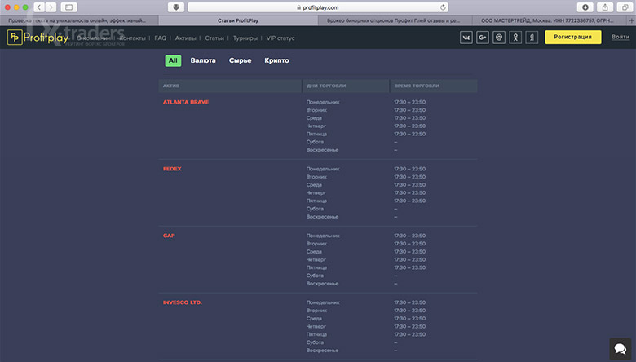Toggle the Safari sidebar button

tap(69, 7)
